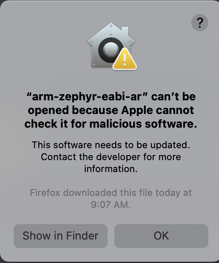Click the "arm-zephyr-eabi-ar" file name in the headline
This screenshot has height=263, width=219.
87,97
